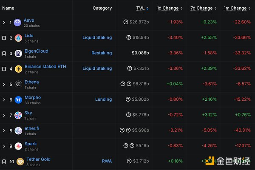Click the question mark icon beside Aave's TVL

125,22
